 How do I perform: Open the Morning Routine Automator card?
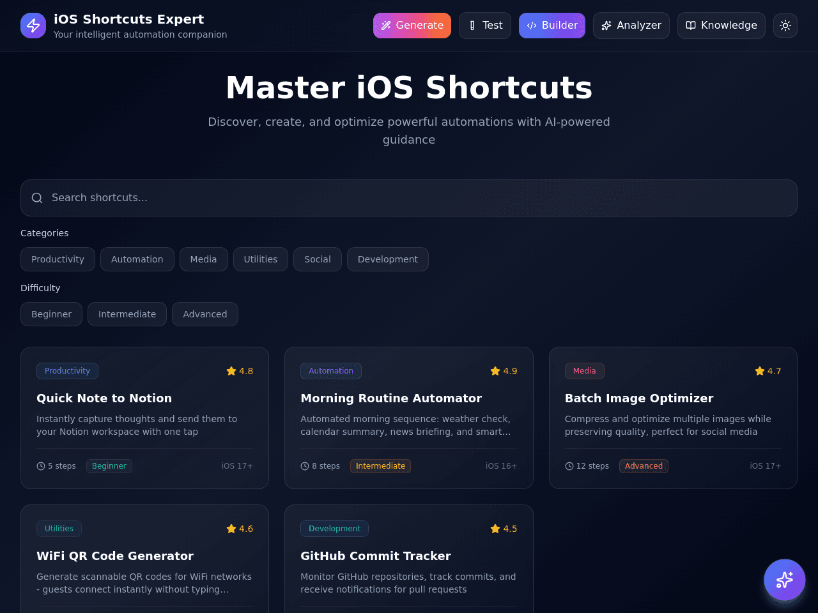pos(409,418)
